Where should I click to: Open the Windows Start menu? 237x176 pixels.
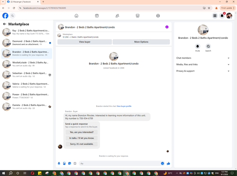tap(3, 173)
